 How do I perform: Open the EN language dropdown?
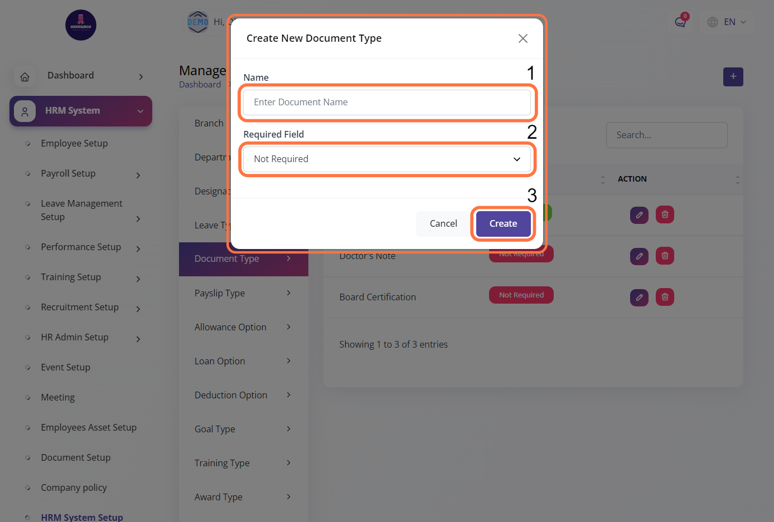(727, 22)
